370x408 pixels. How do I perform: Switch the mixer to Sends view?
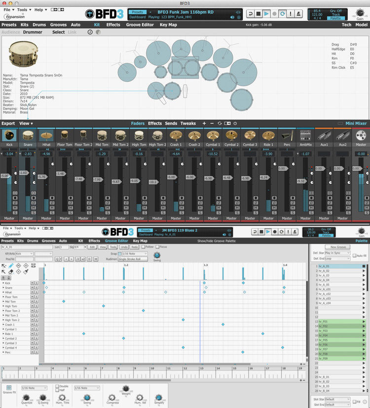click(171, 123)
